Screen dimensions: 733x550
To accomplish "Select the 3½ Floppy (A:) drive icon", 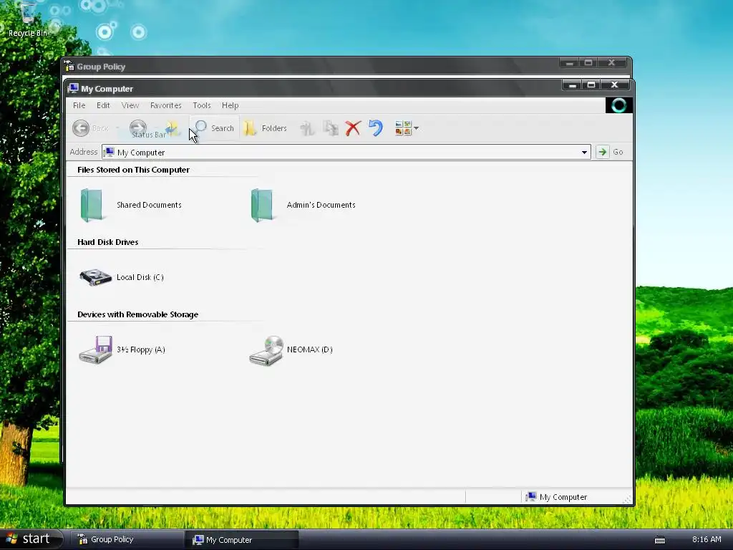I will coord(95,349).
